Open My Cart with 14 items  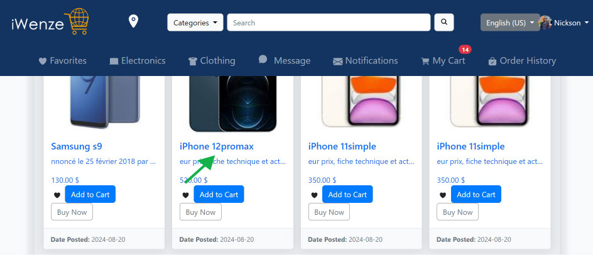click(443, 60)
